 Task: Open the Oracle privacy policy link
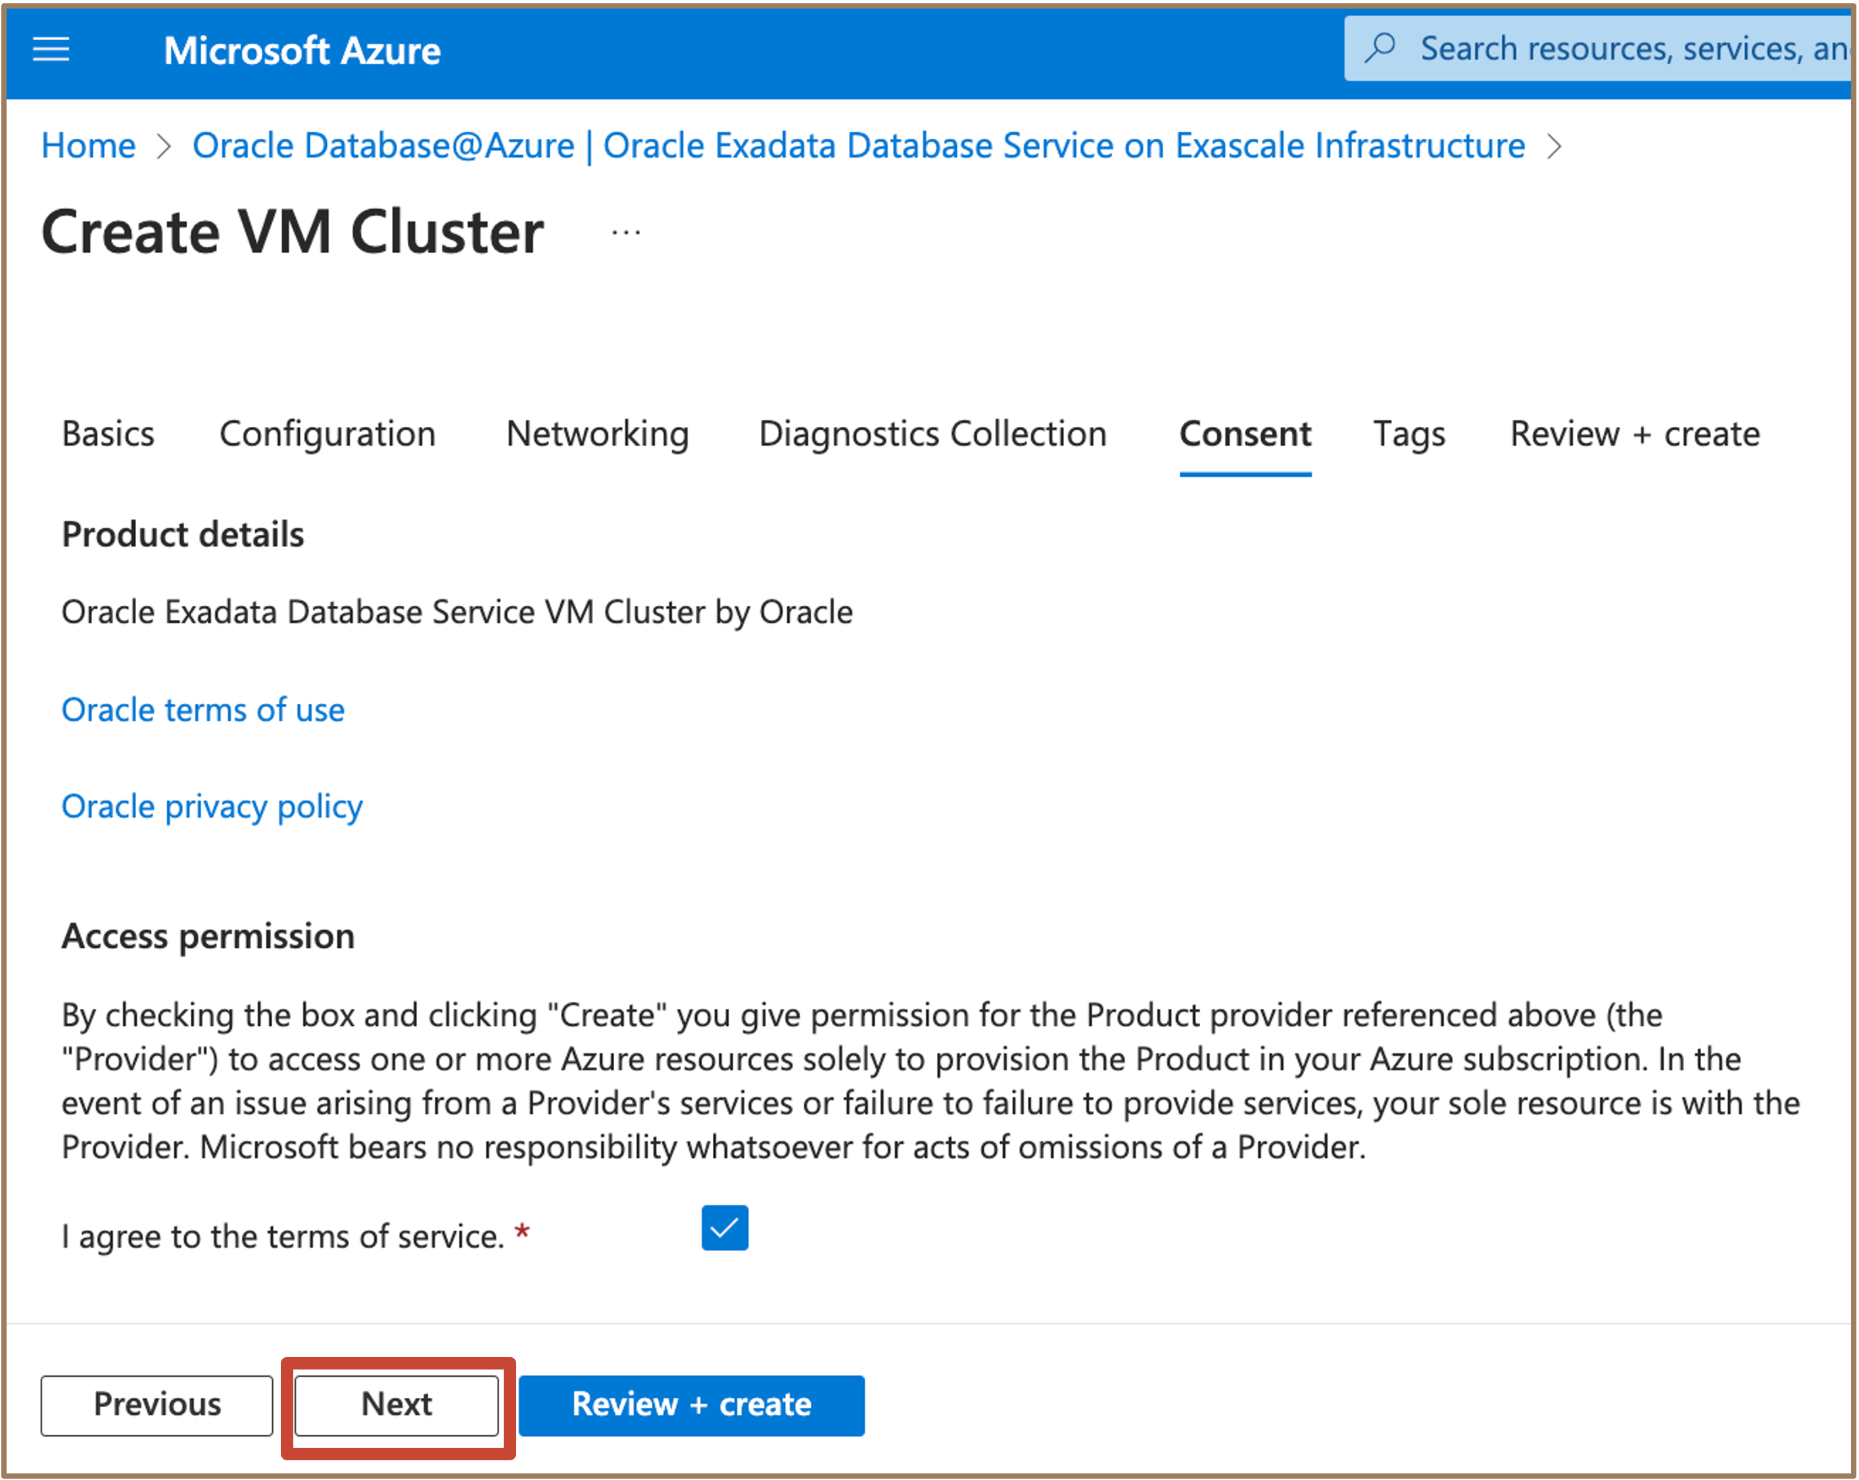coord(212,806)
